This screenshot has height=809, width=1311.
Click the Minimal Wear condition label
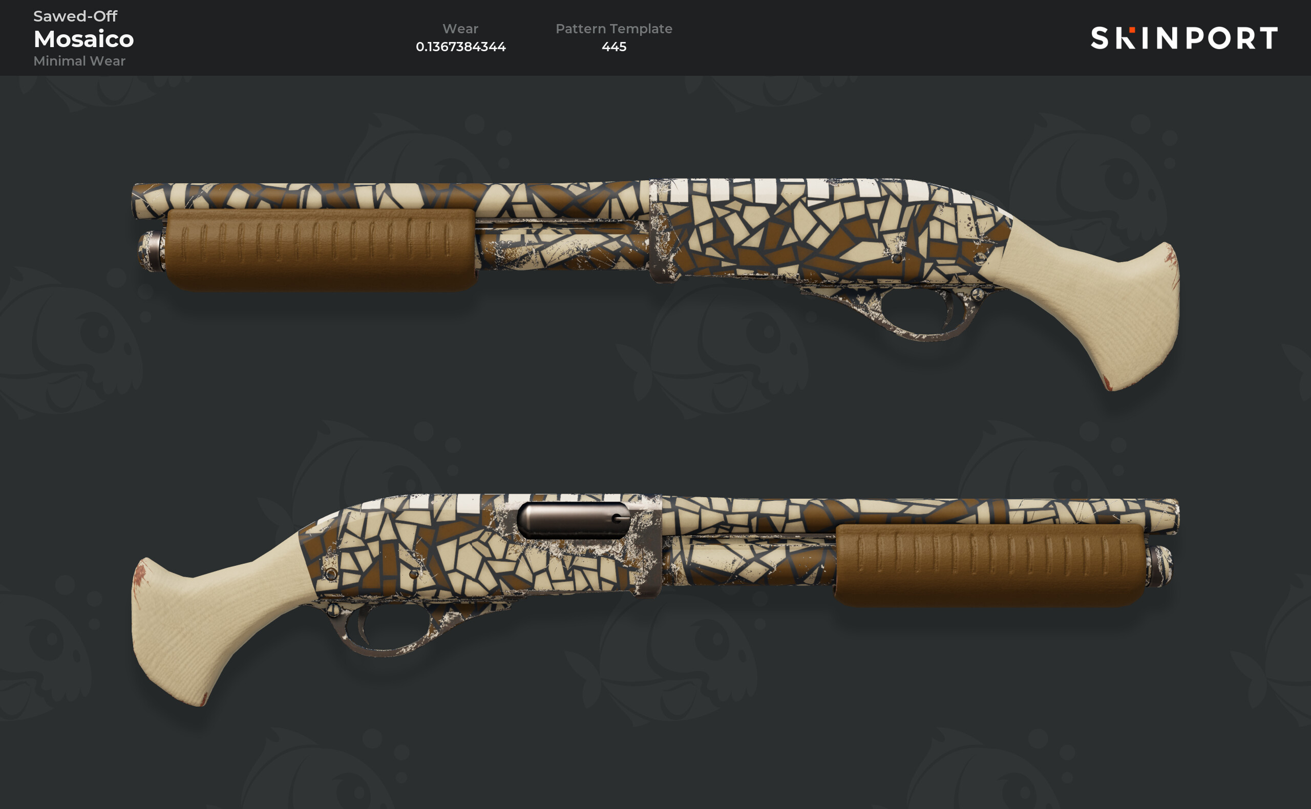[79, 61]
